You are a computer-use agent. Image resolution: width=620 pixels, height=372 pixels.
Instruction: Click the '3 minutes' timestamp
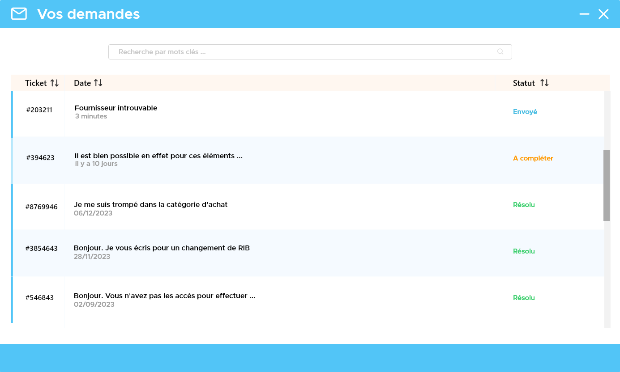[x=91, y=116]
